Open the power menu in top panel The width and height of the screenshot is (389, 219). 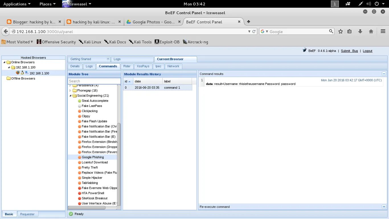pyautogui.click(x=379, y=4)
